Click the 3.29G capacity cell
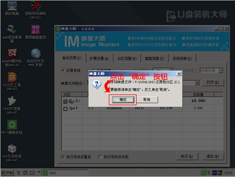235x177 pixels. (198, 108)
